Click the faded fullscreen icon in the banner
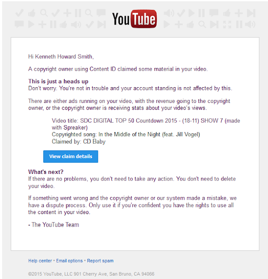 (227, 24)
